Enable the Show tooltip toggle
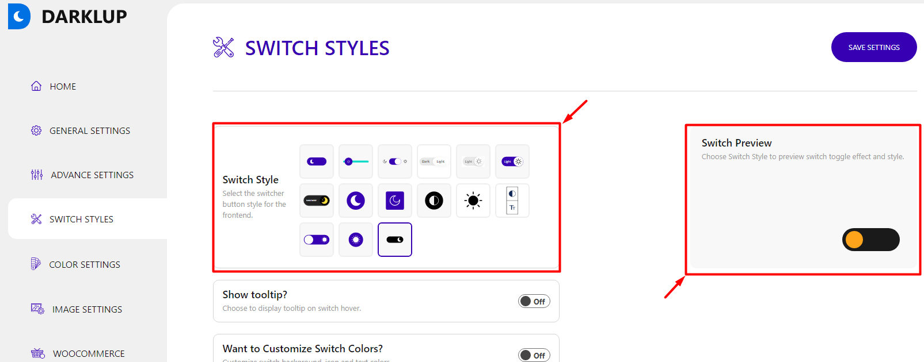924x362 pixels. [x=534, y=302]
